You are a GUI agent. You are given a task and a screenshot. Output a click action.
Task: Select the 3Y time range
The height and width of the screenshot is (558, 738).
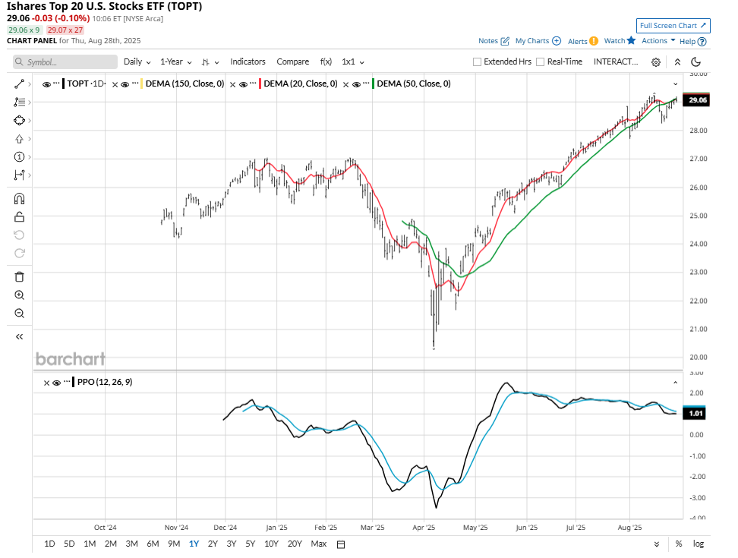[231, 544]
